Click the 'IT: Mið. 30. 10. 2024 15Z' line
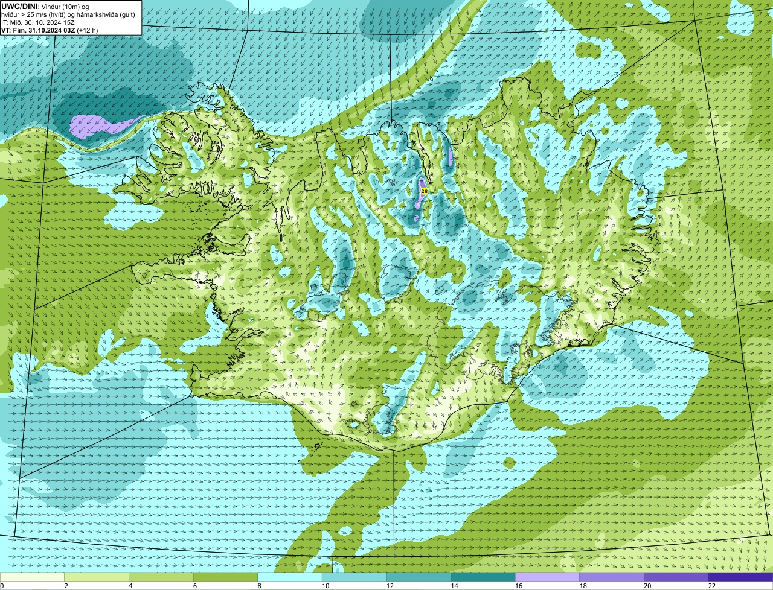 coord(39,22)
